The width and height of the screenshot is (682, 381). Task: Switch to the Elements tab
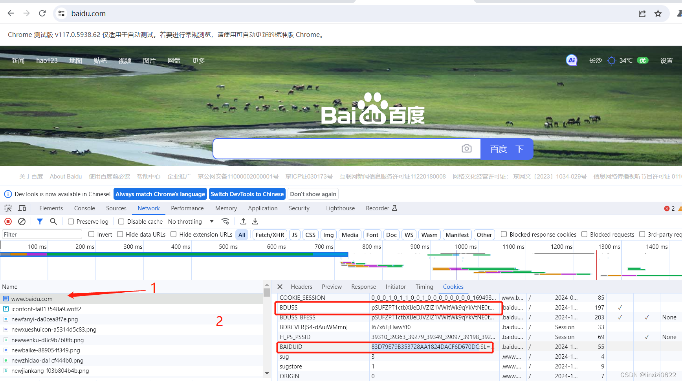(x=51, y=208)
